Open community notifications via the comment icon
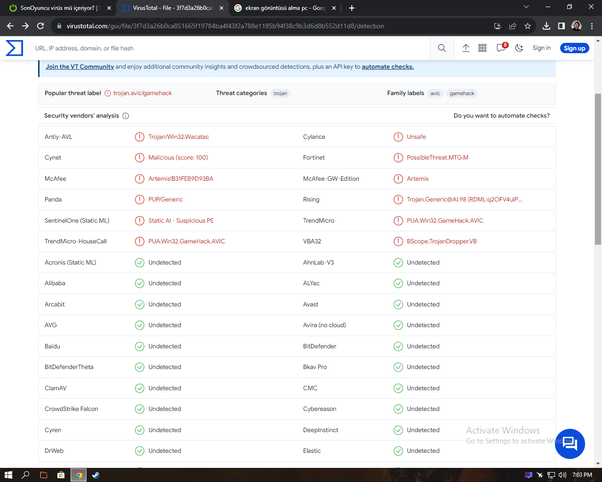This screenshot has width=602, height=482. point(500,48)
